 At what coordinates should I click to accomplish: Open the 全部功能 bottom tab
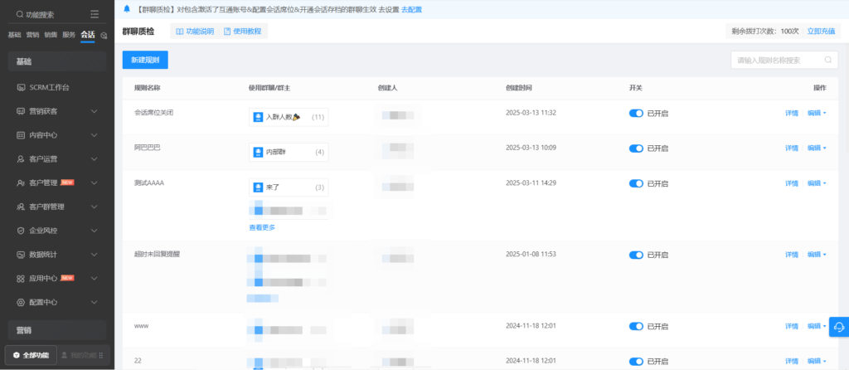(x=31, y=355)
